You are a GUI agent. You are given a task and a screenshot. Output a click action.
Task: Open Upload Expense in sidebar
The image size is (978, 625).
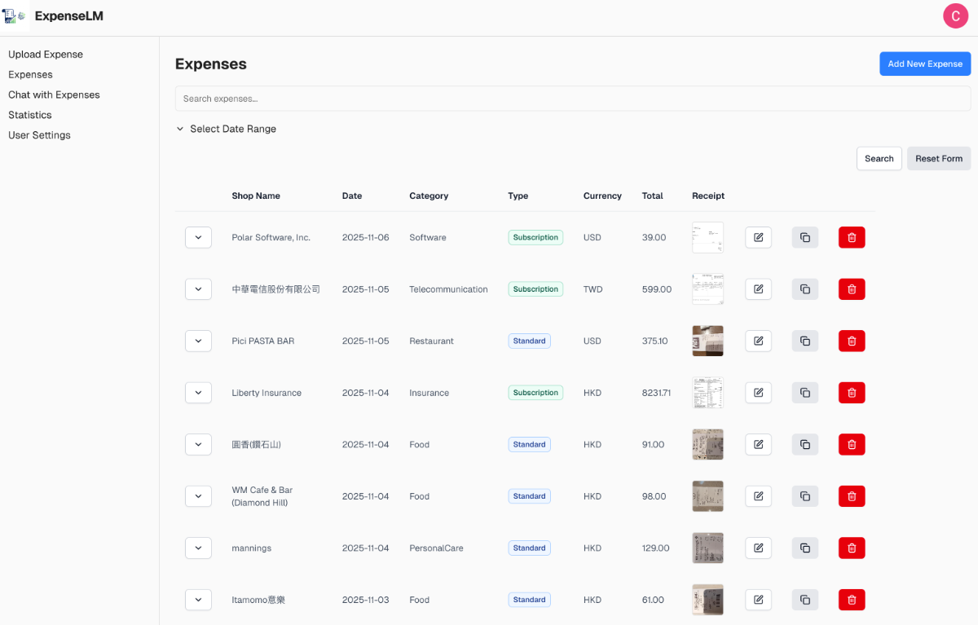pyautogui.click(x=46, y=55)
